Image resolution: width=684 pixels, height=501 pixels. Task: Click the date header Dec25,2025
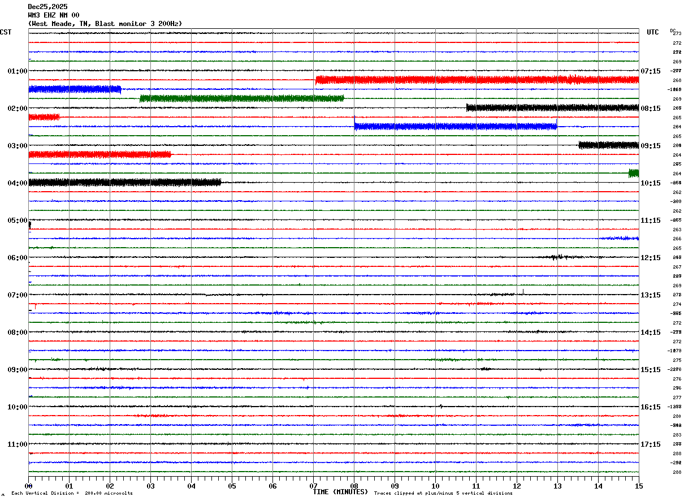[47, 7]
